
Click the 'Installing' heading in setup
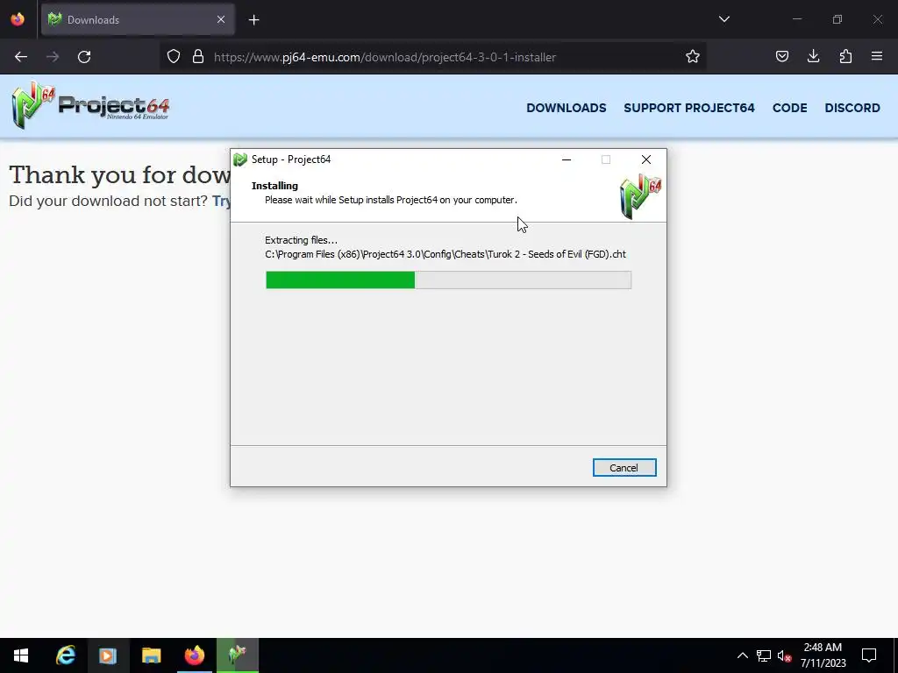click(x=274, y=186)
